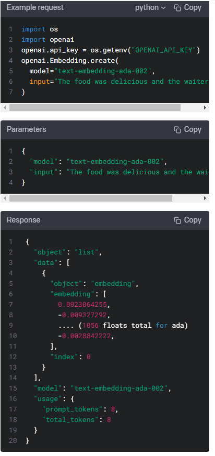Click the Parameters scrollbar left arrow
The image size is (215, 456).
pyautogui.click(x=4, y=198)
